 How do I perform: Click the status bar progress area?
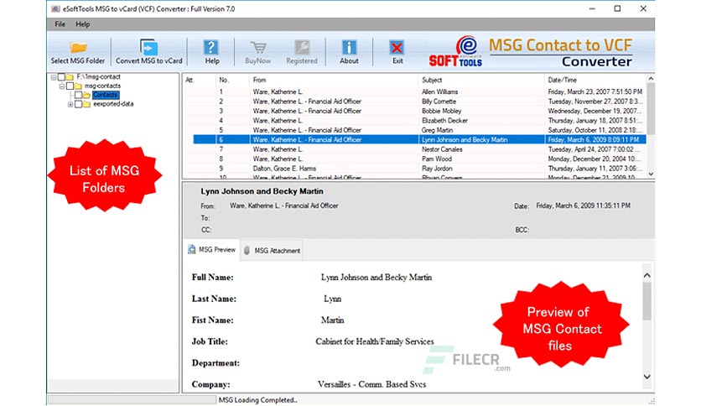pyautogui.click(x=132, y=400)
